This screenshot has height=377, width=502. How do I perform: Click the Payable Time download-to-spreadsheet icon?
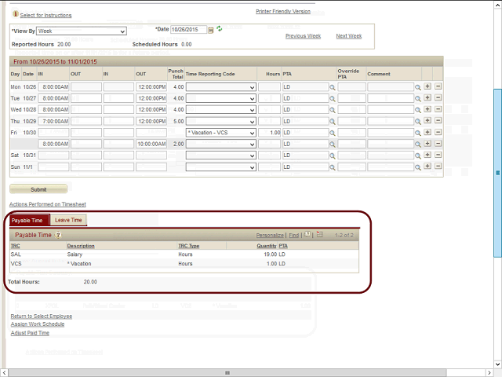click(x=319, y=234)
